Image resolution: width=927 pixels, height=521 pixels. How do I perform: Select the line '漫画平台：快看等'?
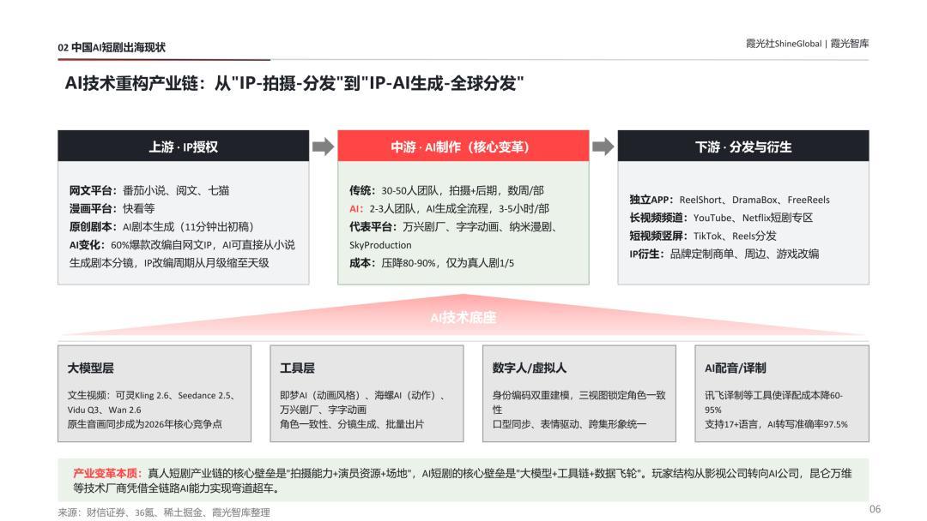[x=112, y=208]
